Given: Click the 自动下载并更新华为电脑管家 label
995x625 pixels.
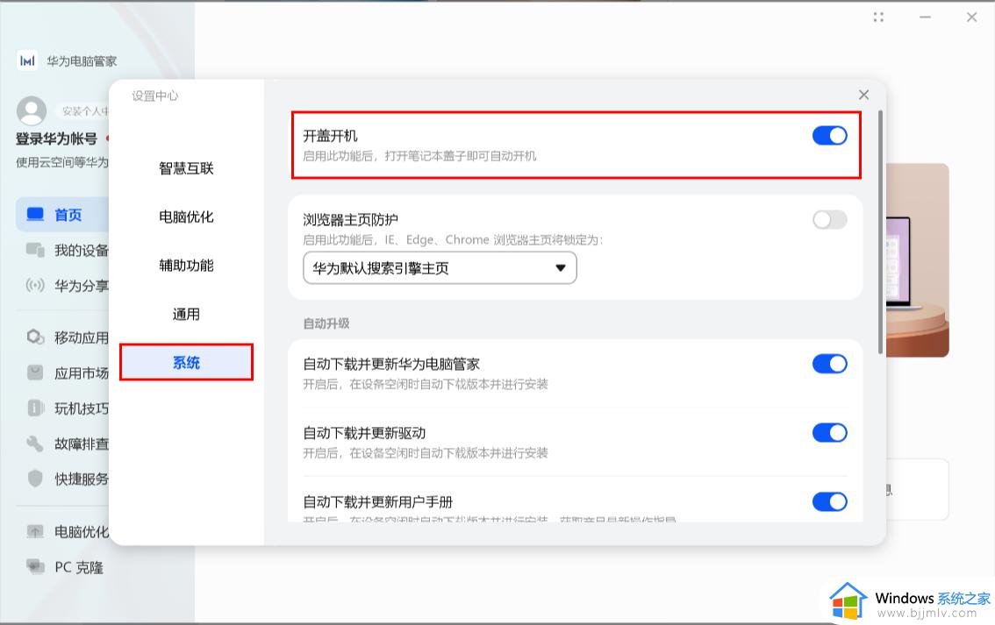Looking at the screenshot, I should pyautogui.click(x=391, y=364).
